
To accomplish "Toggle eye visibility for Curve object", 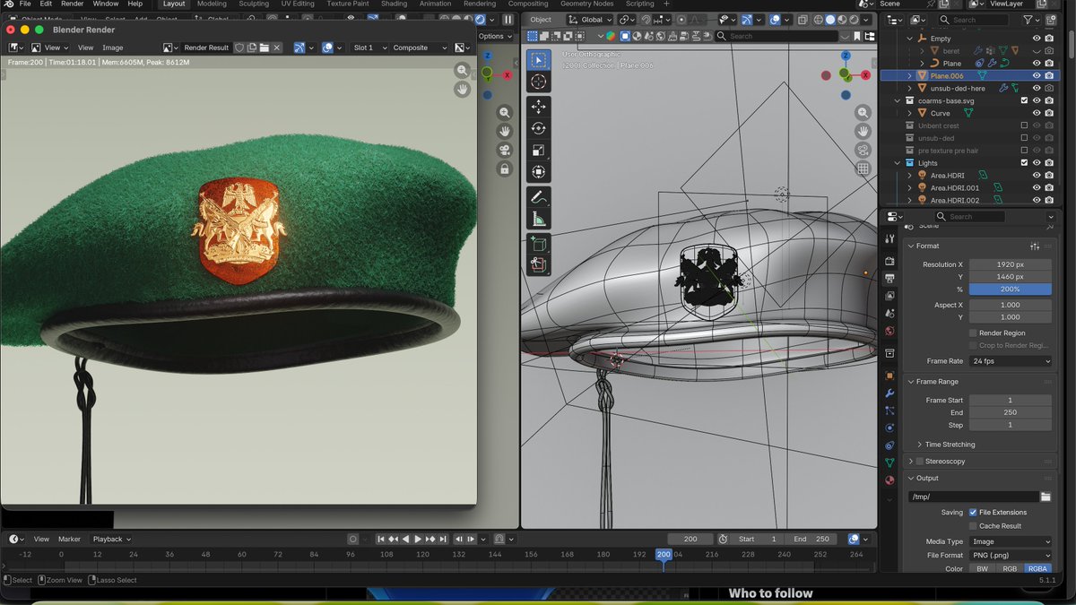I will (1037, 114).
